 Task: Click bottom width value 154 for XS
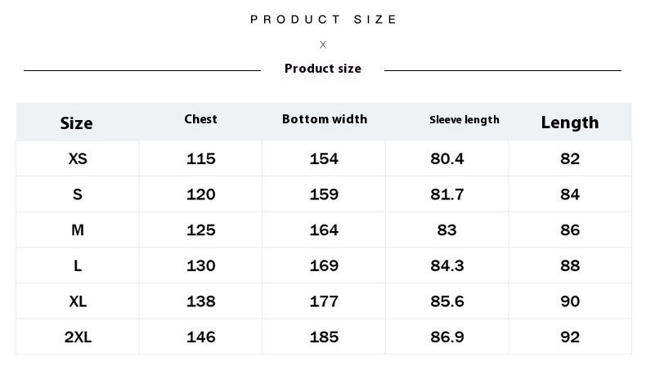coord(324,158)
